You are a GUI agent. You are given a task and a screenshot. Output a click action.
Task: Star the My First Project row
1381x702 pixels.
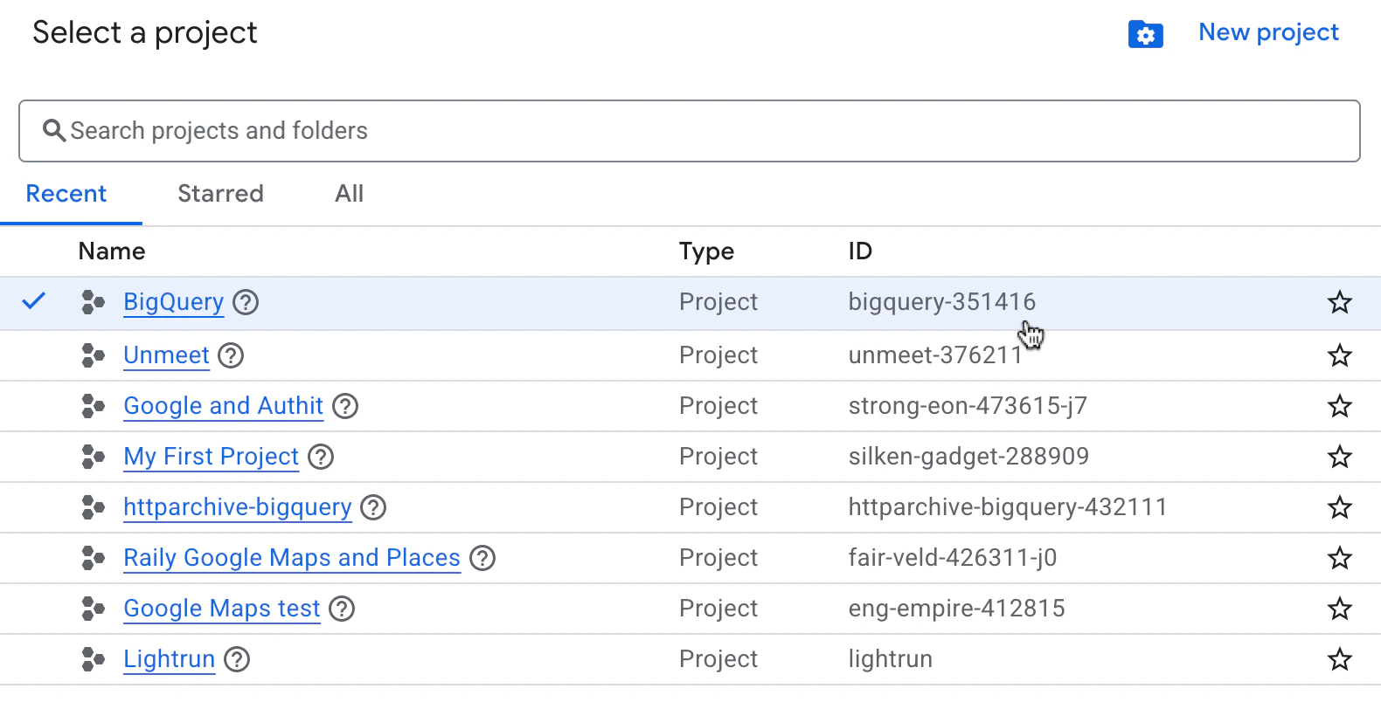[x=1339, y=457]
